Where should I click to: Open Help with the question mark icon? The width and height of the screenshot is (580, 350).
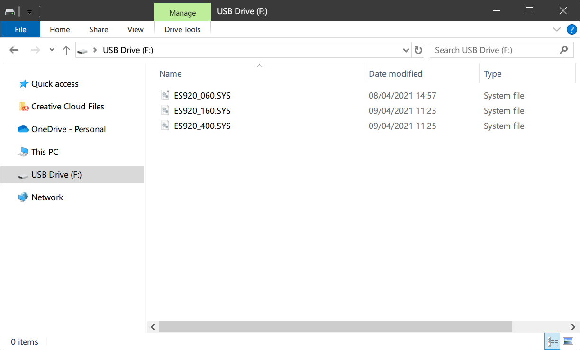click(x=572, y=29)
